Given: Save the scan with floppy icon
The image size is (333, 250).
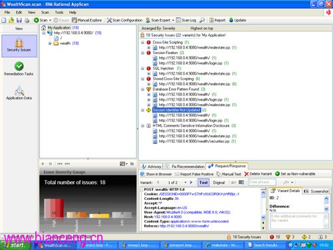Looking at the screenshot, I should click(x=19, y=20).
